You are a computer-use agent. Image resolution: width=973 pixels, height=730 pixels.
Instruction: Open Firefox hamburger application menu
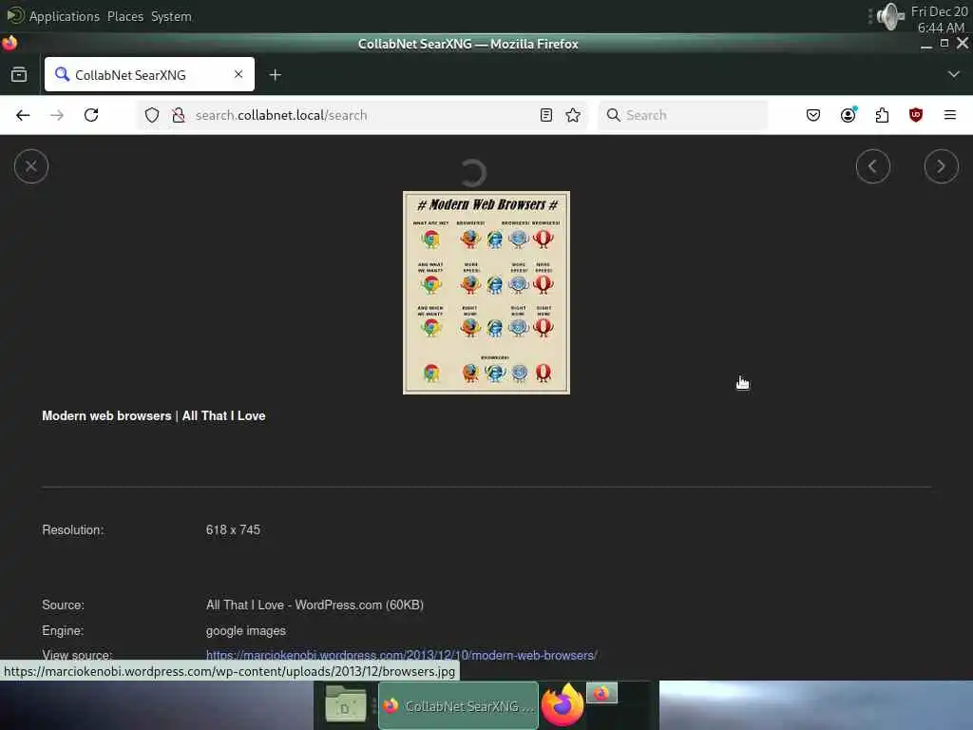tap(950, 115)
